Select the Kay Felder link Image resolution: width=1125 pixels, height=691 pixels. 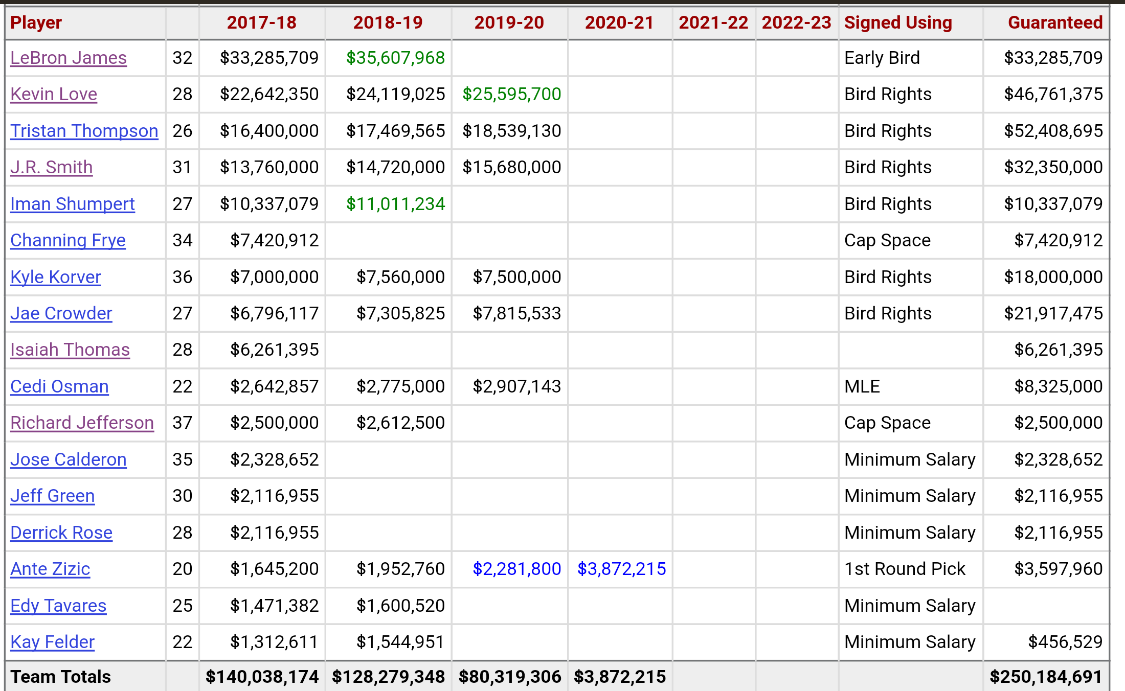52,642
